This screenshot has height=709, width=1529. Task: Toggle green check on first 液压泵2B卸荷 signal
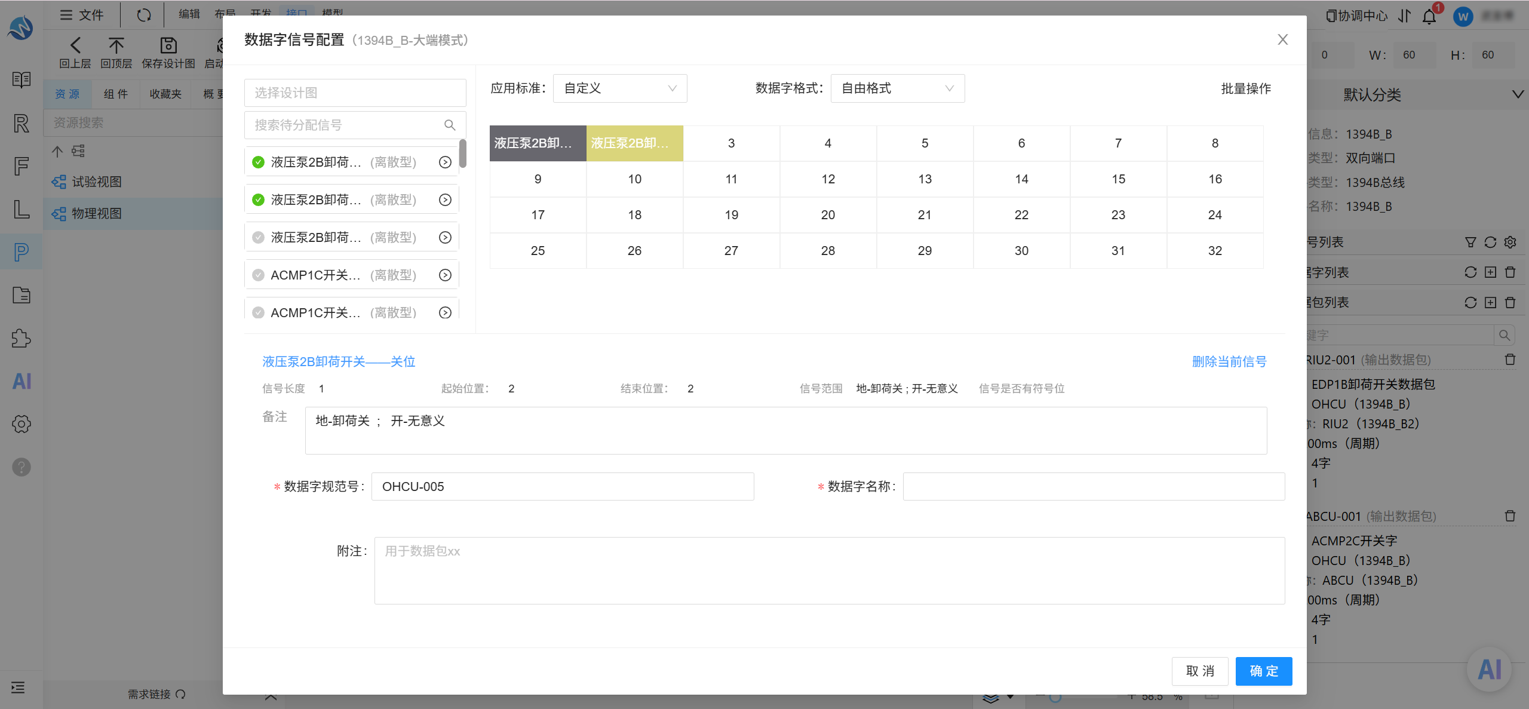pyautogui.click(x=258, y=162)
